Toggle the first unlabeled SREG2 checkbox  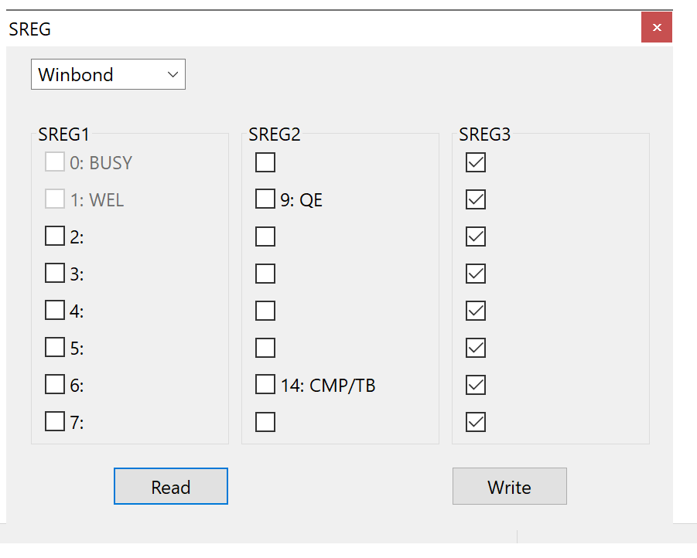(265, 162)
